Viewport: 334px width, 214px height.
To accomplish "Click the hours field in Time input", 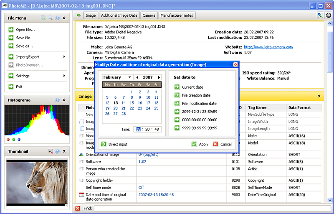I will pos(139,129).
